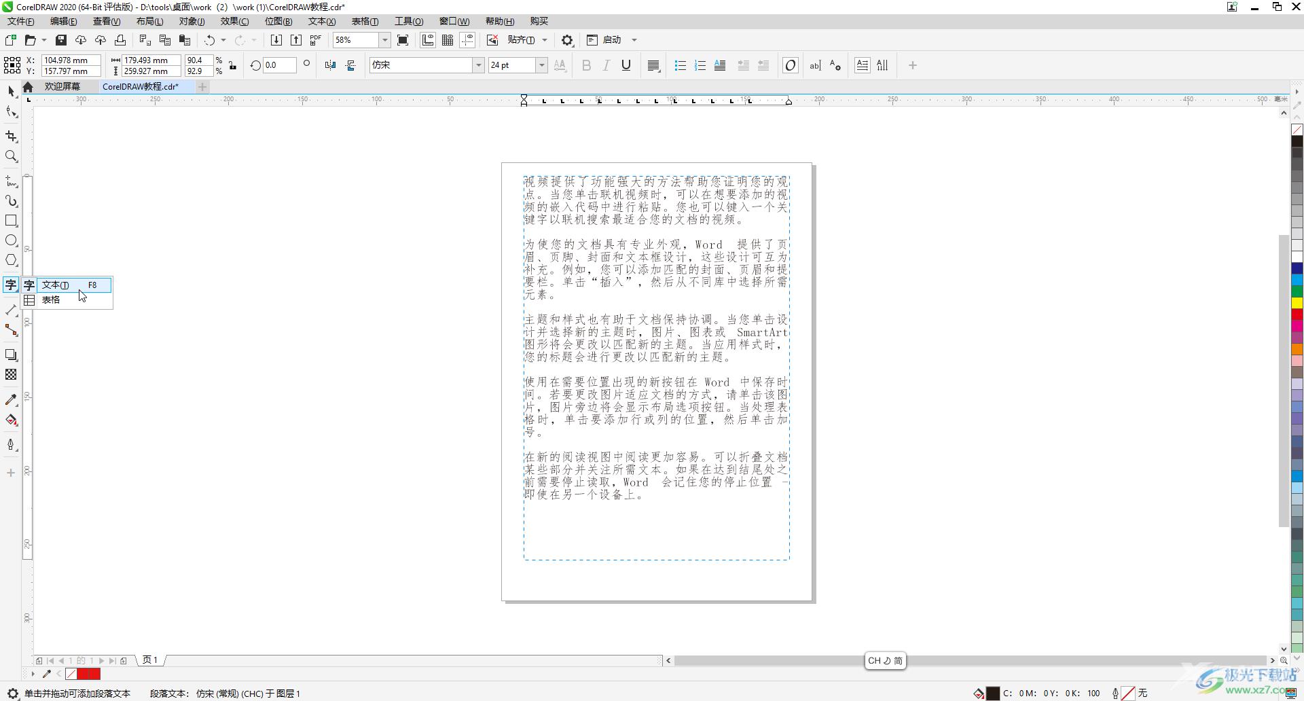
Task: Open the 效果 (Effects) menu
Action: [234, 21]
